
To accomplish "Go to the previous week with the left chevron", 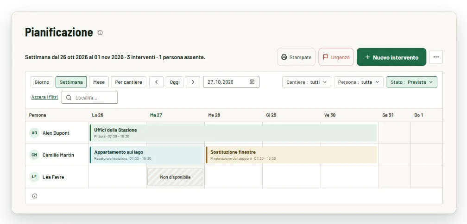I will (157, 82).
